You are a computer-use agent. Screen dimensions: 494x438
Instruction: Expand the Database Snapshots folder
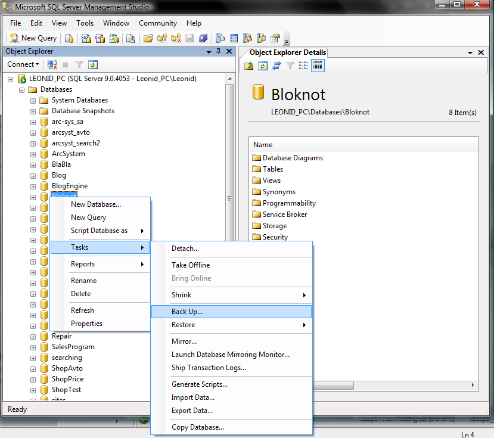pyautogui.click(x=33, y=111)
